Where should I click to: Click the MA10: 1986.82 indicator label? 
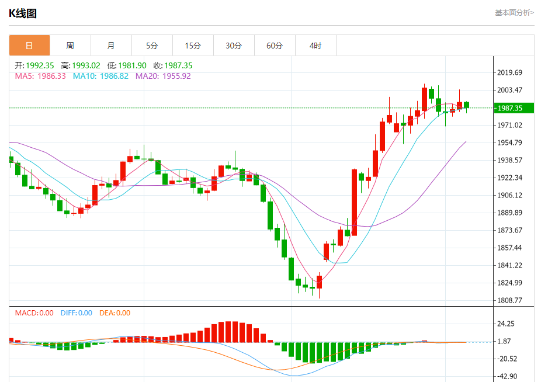point(100,76)
